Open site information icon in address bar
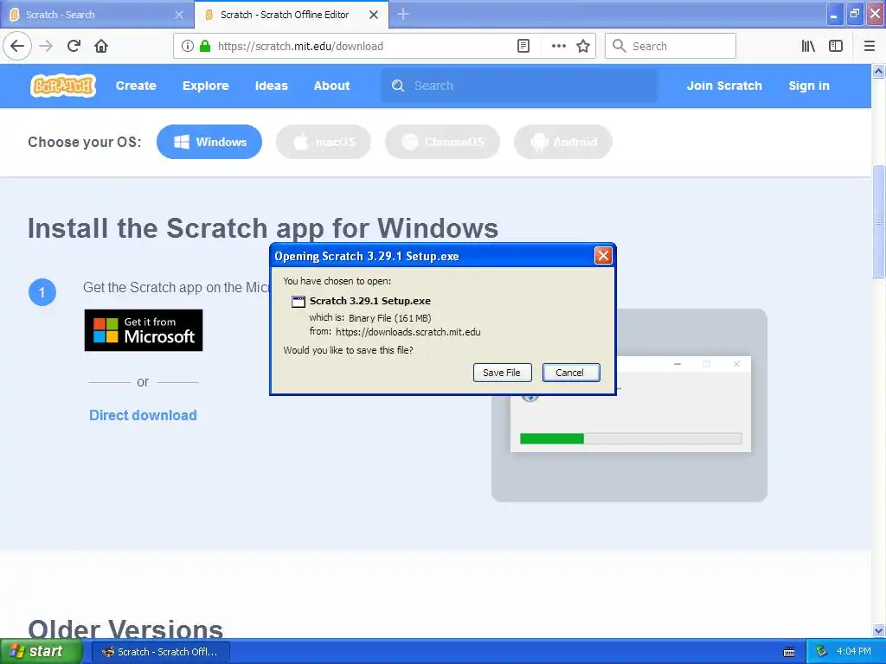Viewport: 886px width, 664px height. tap(187, 46)
